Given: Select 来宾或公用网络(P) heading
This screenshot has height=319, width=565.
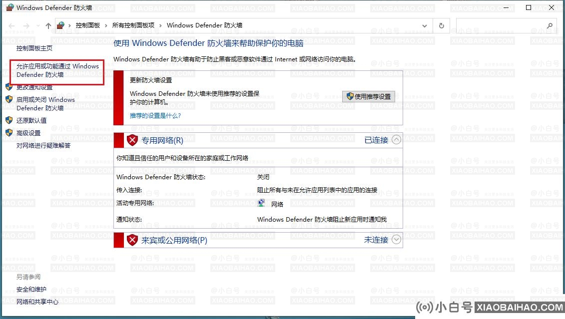Looking at the screenshot, I should coord(174,240).
